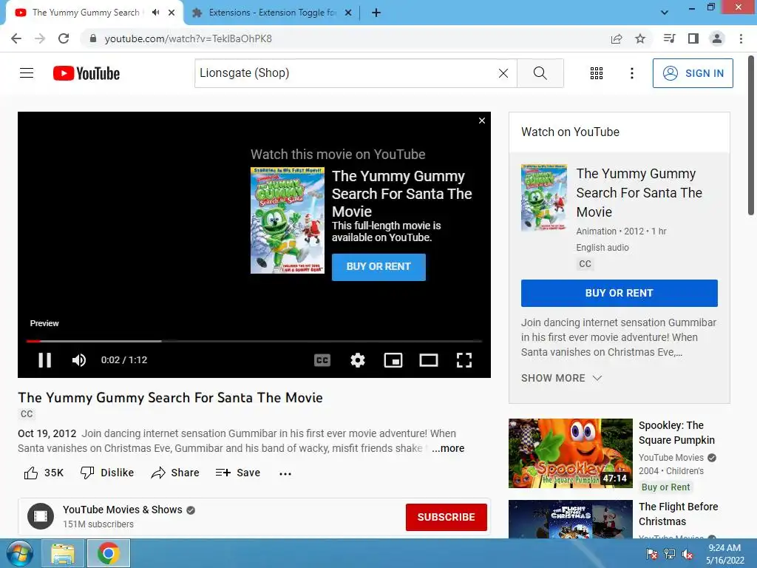The width and height of the screenshot is (757, 568).
Task: Switch to Extensions tab
Action: [271, 13]
